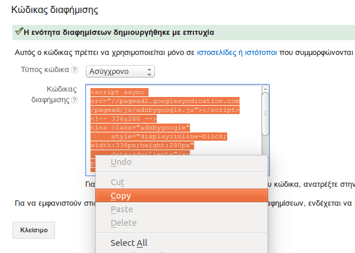355x253 pixels.
Task: Choose Delete in the context menu
Action: pyautogui.click(x=182, y=223)
